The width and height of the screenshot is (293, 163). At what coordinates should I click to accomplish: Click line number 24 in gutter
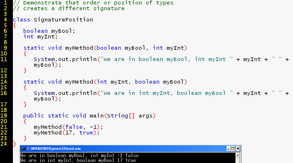tap(4, 144)
